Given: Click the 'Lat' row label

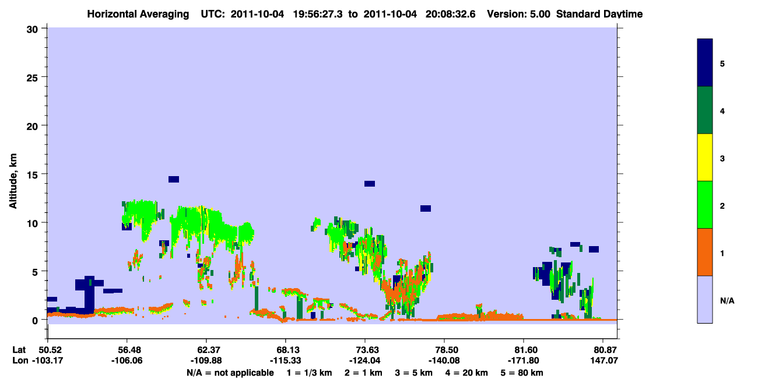Looking at the screenshot, I should click(x=19, y=350).
